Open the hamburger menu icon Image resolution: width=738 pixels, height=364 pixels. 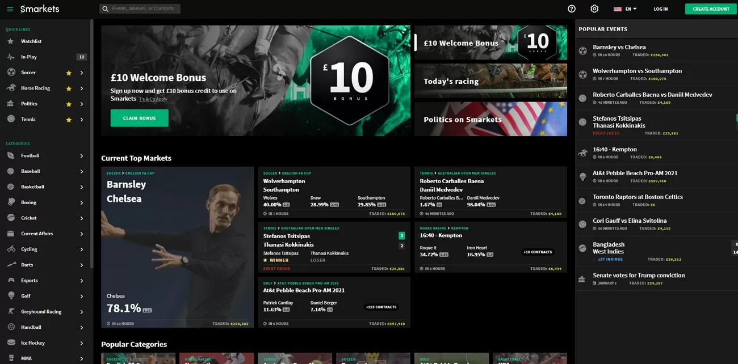pyautogui.click(x=10, y=9)
